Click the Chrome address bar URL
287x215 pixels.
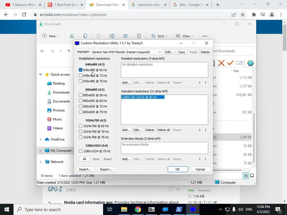point(73,15)
